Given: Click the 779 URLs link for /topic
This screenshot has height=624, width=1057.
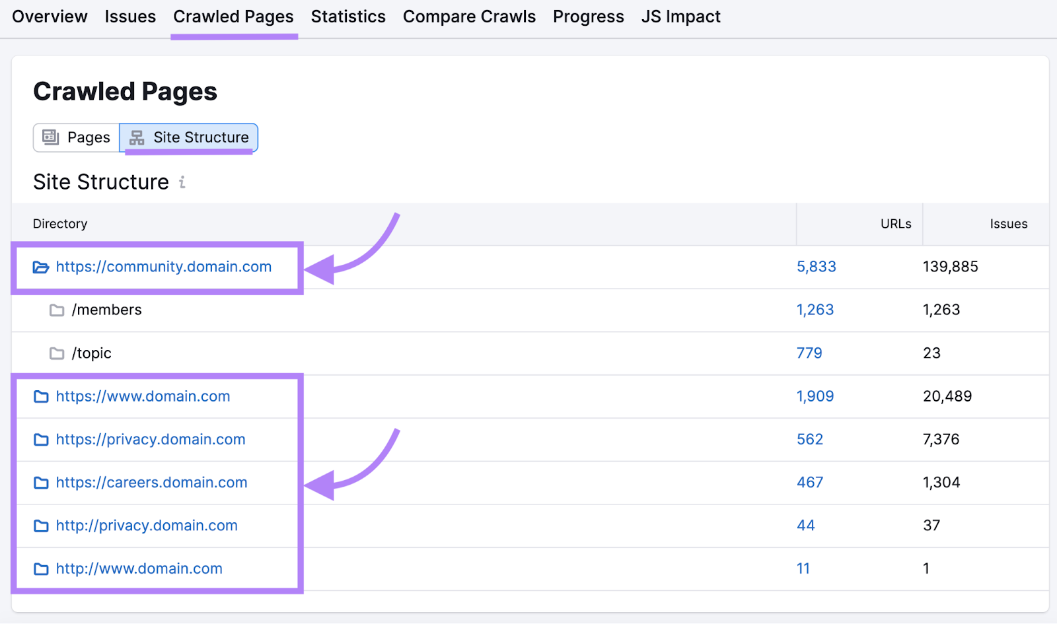Looking at the screenshot, I should tap(809, 353).
